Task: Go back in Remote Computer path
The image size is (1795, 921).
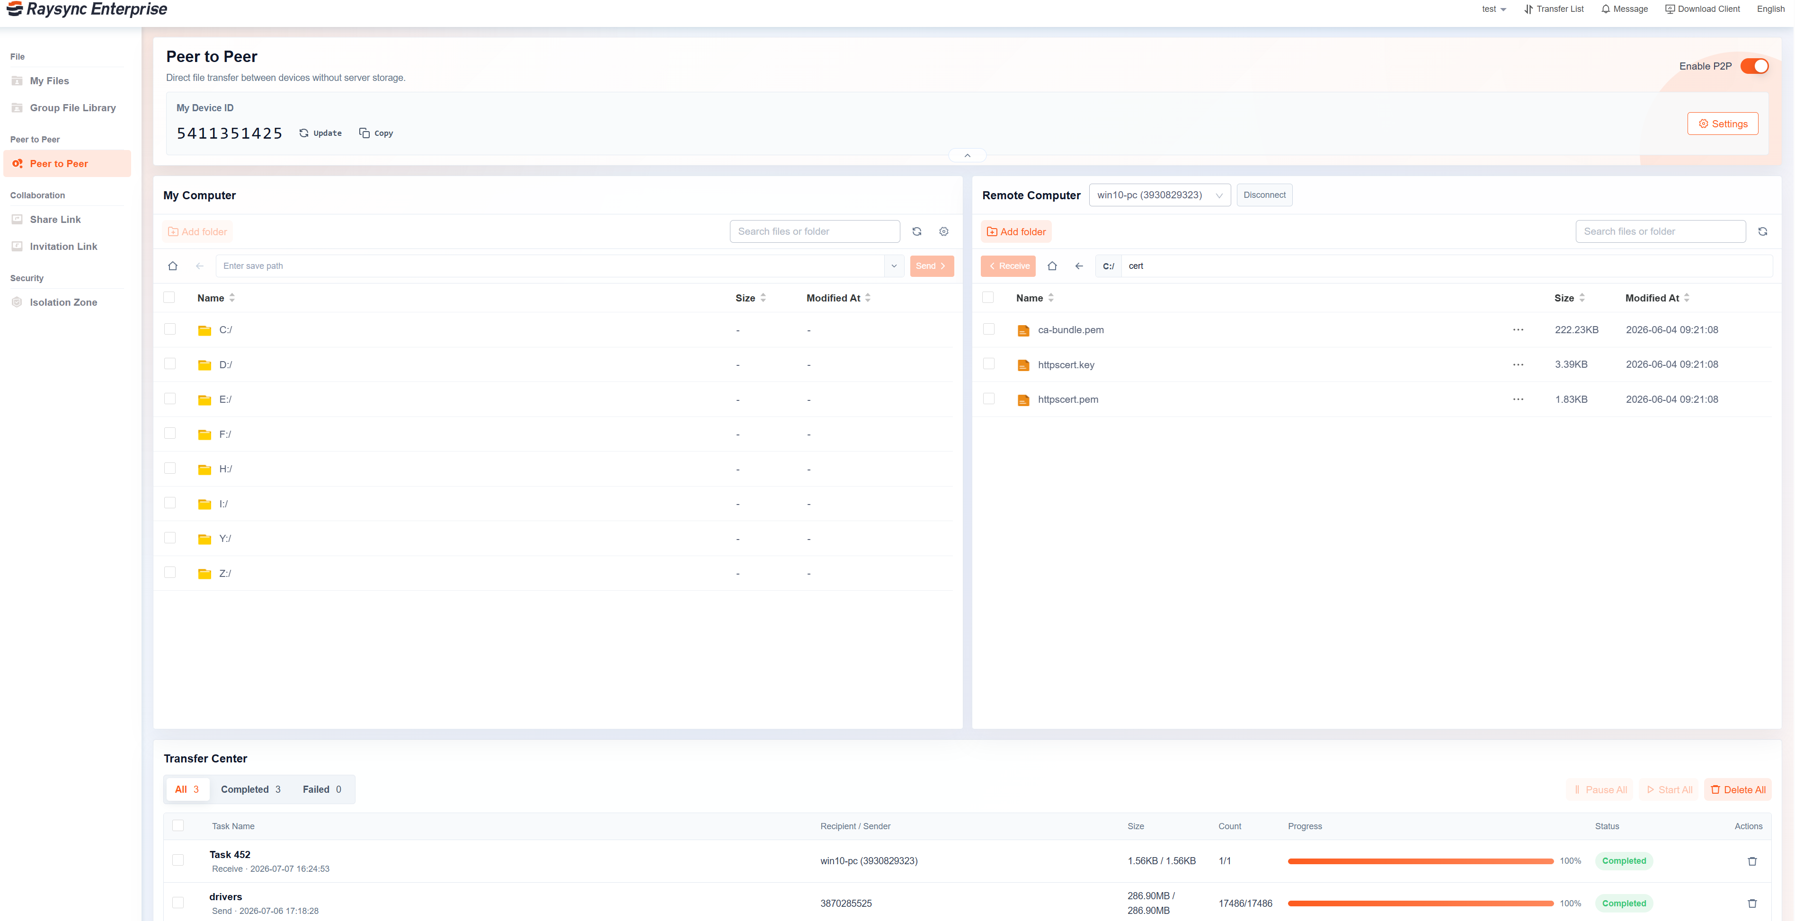Action: 1079,266
